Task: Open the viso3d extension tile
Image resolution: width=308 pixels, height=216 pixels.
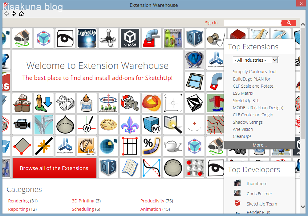Action: (130, 38)
